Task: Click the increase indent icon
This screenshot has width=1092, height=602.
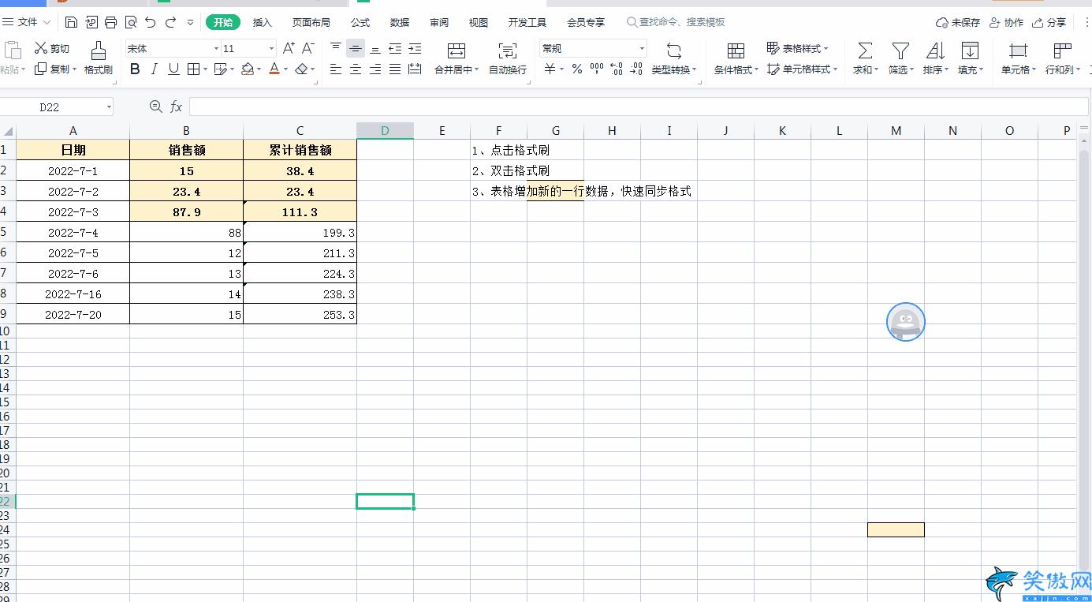Action: (415, 49)
